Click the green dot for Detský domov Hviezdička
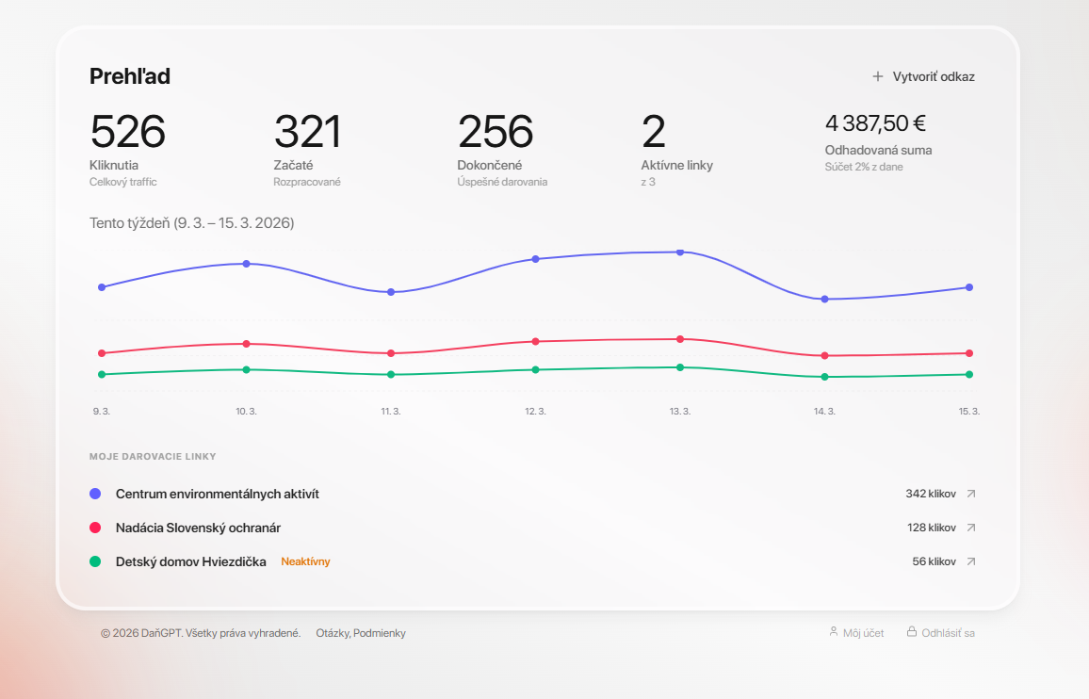 click(x=95, y=561)
